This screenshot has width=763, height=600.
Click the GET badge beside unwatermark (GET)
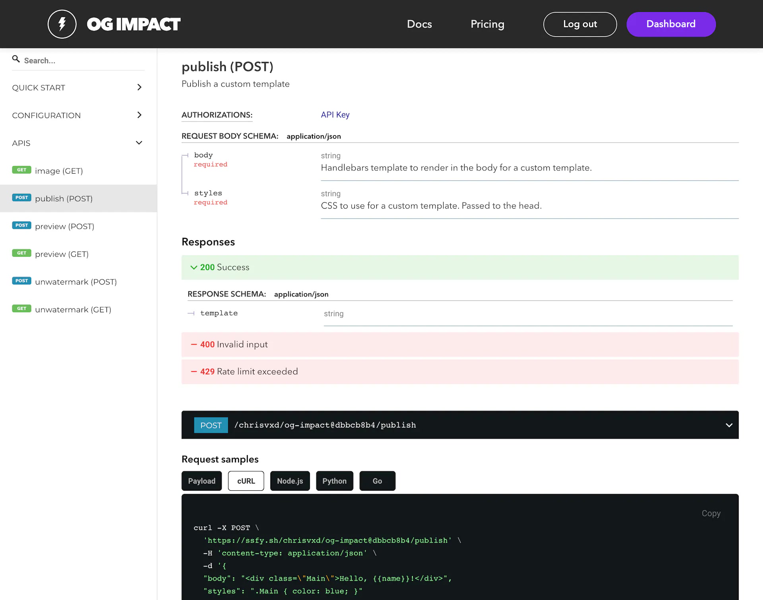click(21, 309)
